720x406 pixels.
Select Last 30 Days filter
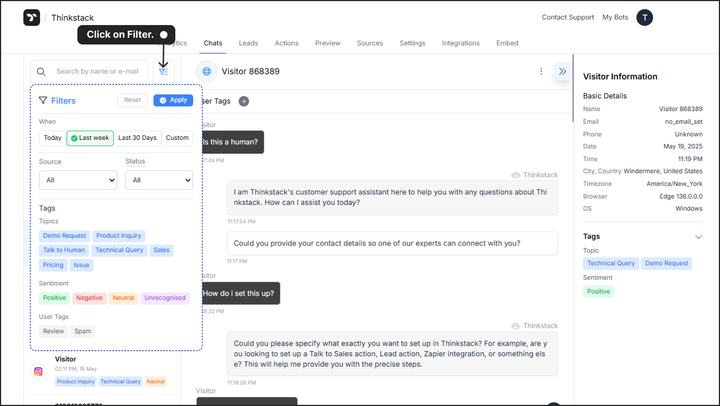138,138
